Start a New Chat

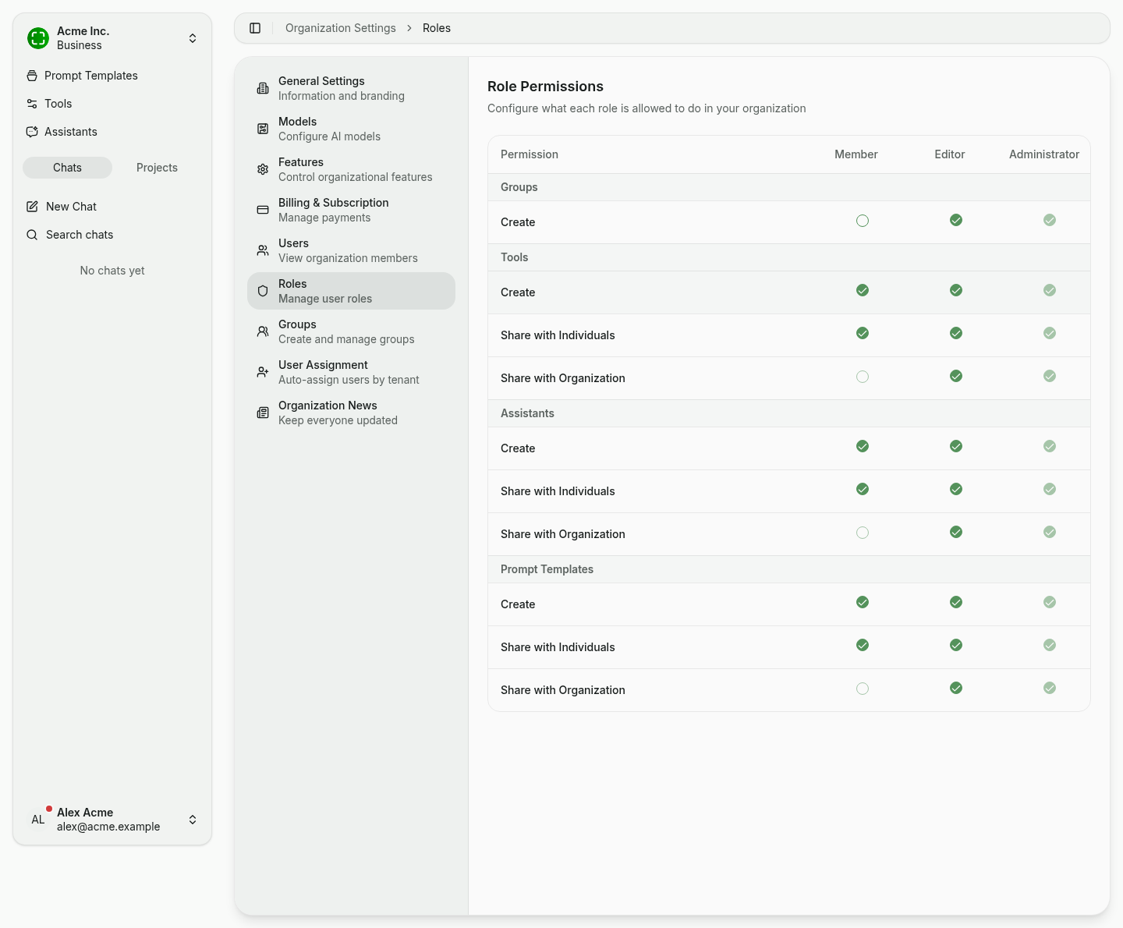[112, 207]
